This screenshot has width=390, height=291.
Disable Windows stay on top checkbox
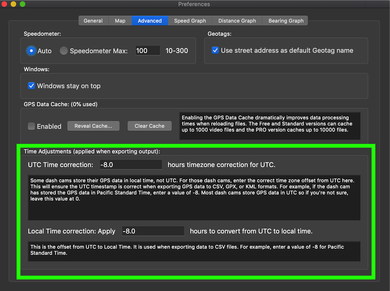point(31,86)
